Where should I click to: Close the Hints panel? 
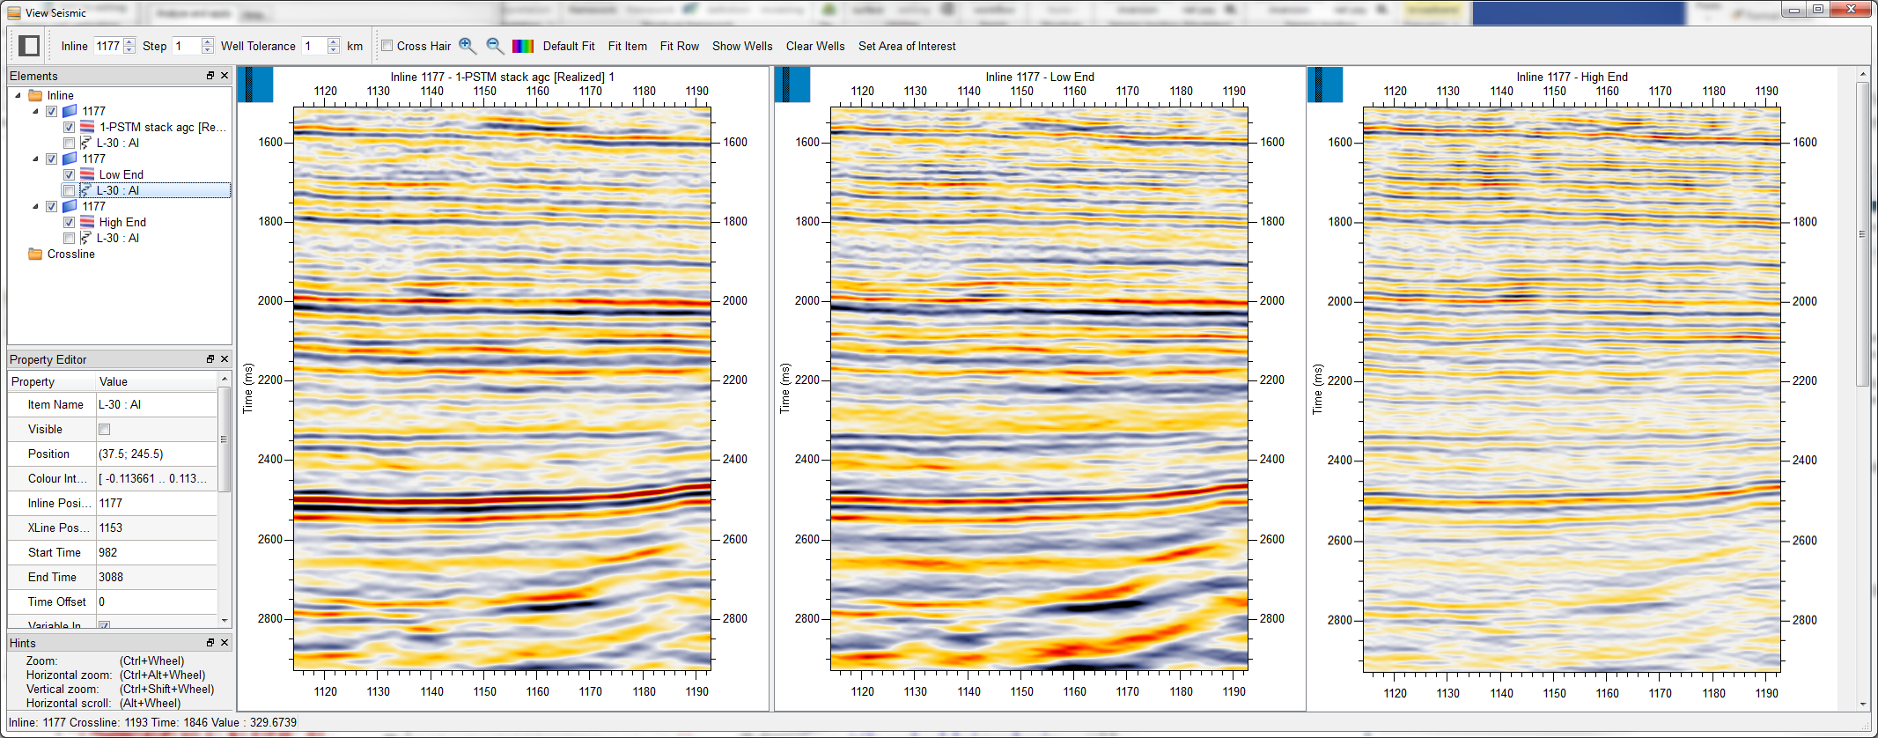click(x=225, y=643)
